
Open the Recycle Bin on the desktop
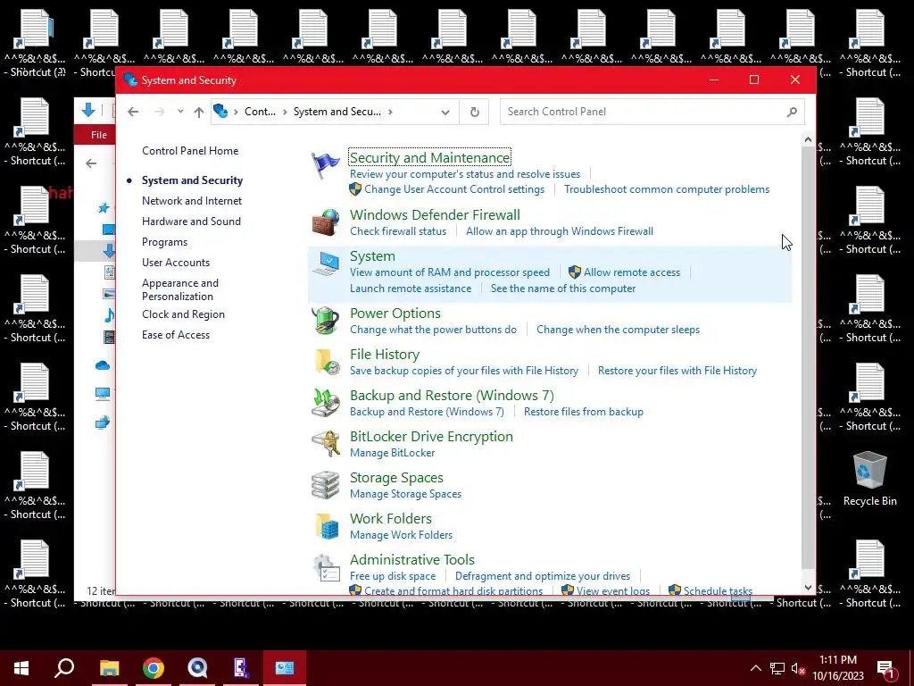coord(869,480)
